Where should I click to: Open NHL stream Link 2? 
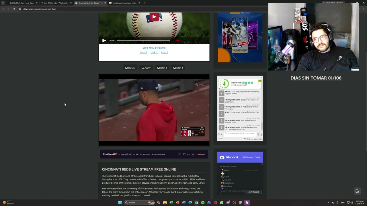(x=154, y=52)
